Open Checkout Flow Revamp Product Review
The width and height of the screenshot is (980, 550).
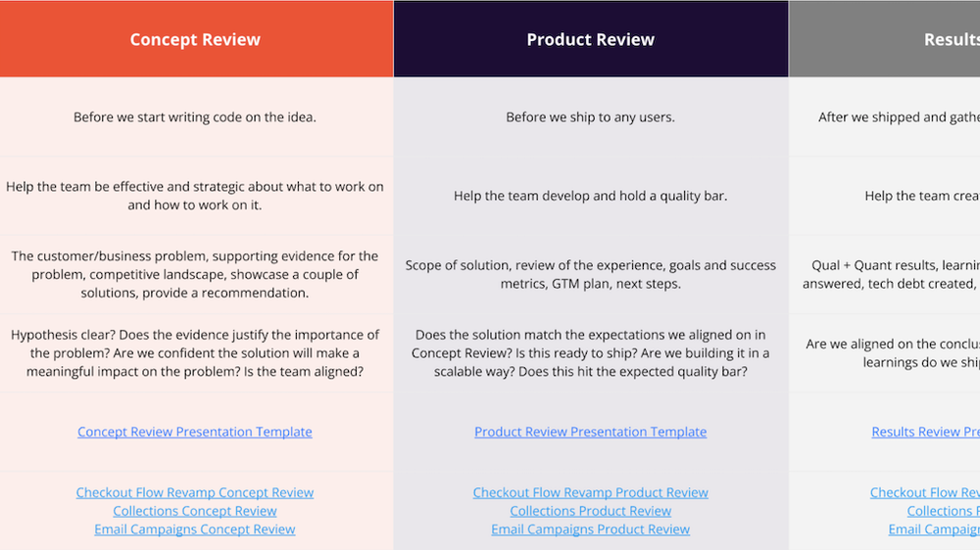tap(590, 492)
